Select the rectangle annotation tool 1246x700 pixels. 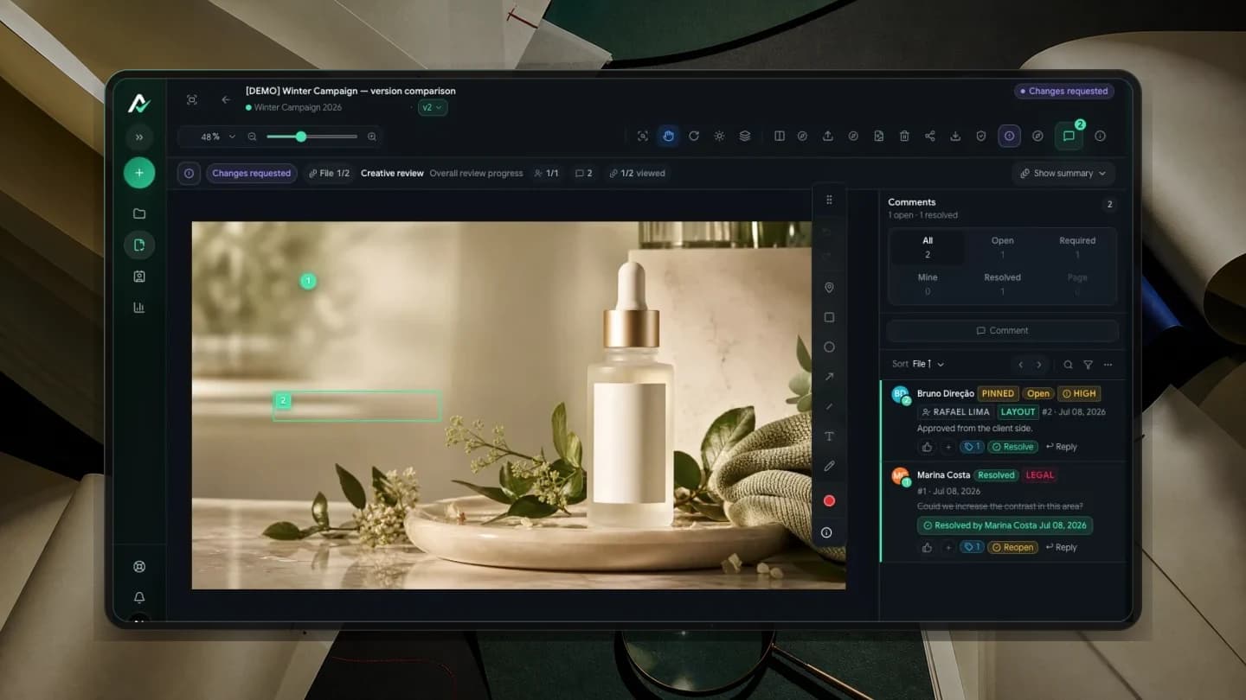(829, 317)
